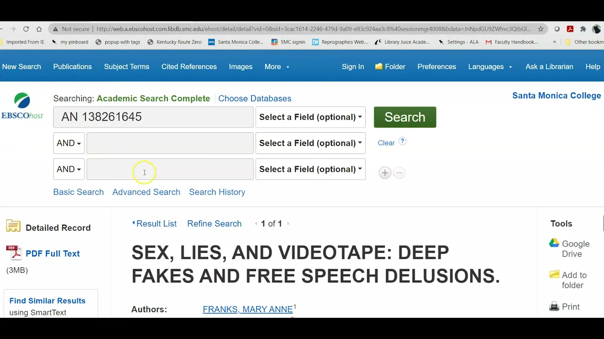The height and width of the screenshot is (339, 604).
Task: Click the Clear link
Action: click(x=386, y=143)
